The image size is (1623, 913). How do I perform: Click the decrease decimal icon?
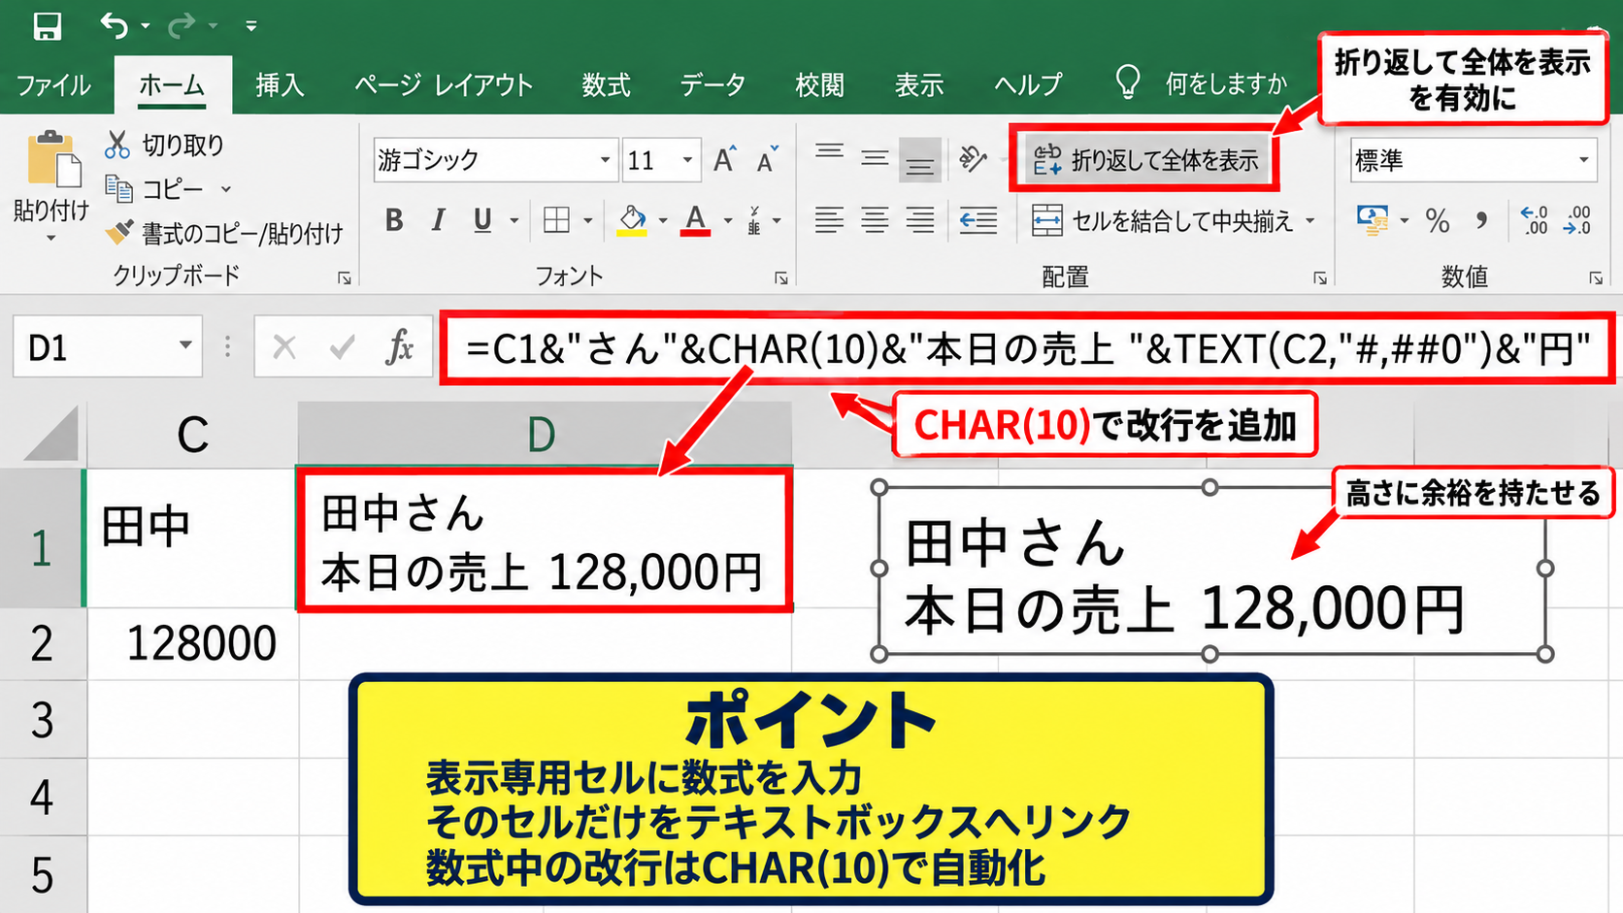click(1577, 220)
